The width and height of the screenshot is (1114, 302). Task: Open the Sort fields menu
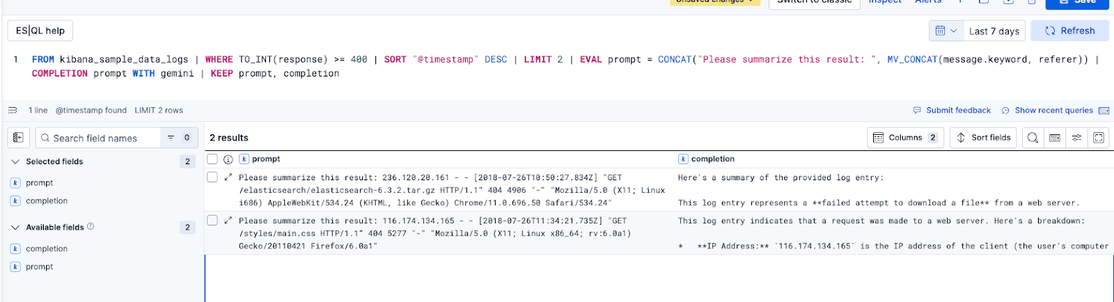(983, 138)
